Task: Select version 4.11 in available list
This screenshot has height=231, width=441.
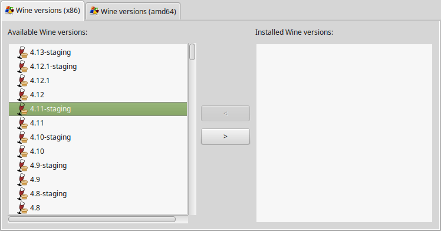Action: point(98,123)
